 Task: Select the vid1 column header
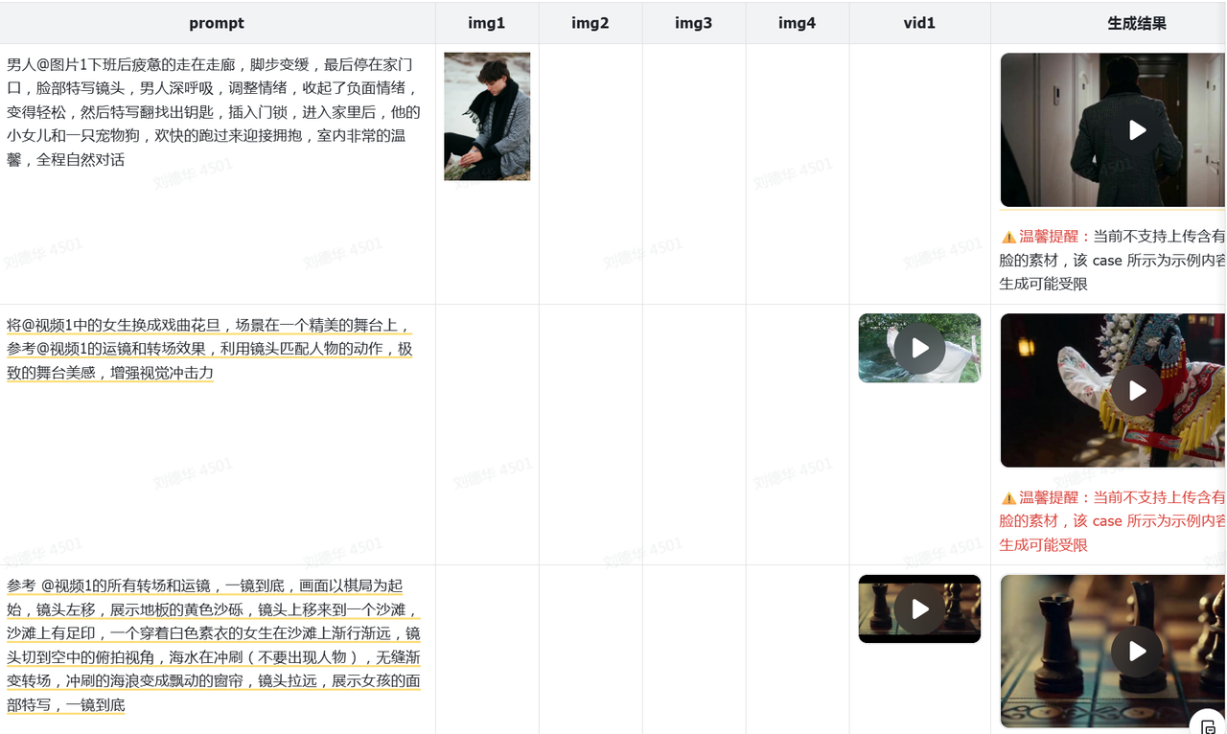pos(919,22)
